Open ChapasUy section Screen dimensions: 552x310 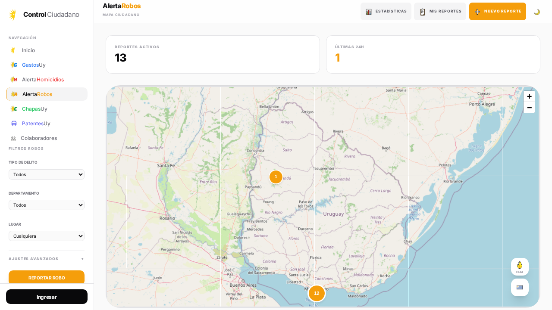click(x=47, y=109)
